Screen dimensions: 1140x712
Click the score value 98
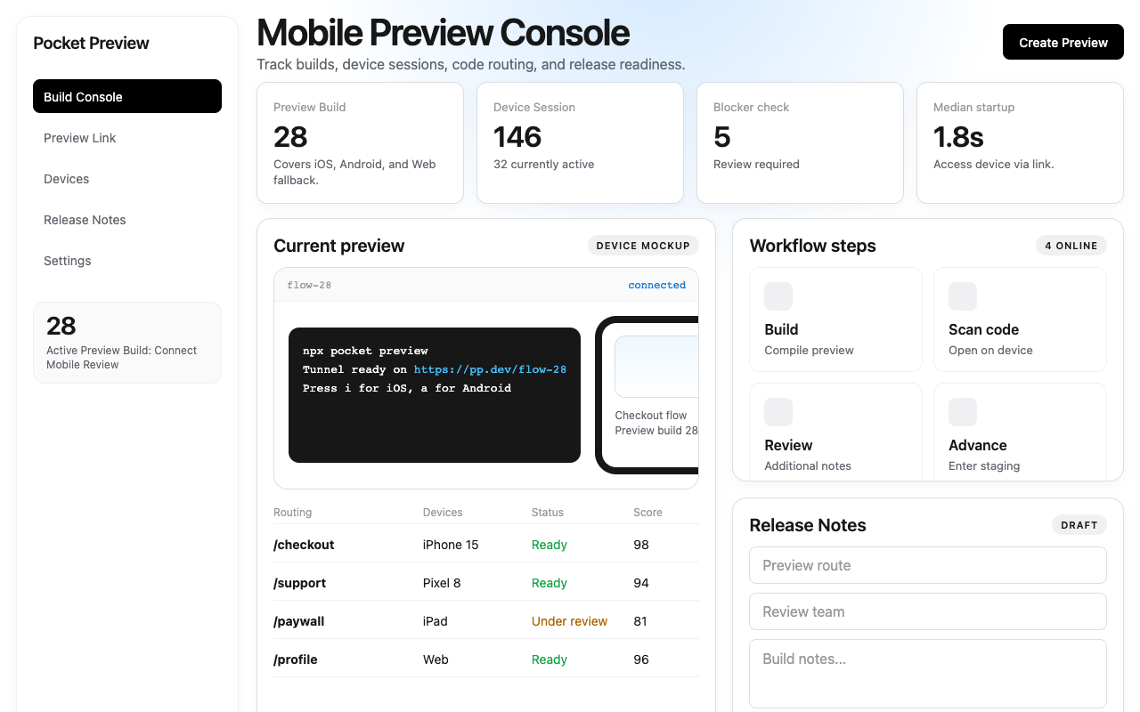641,545
